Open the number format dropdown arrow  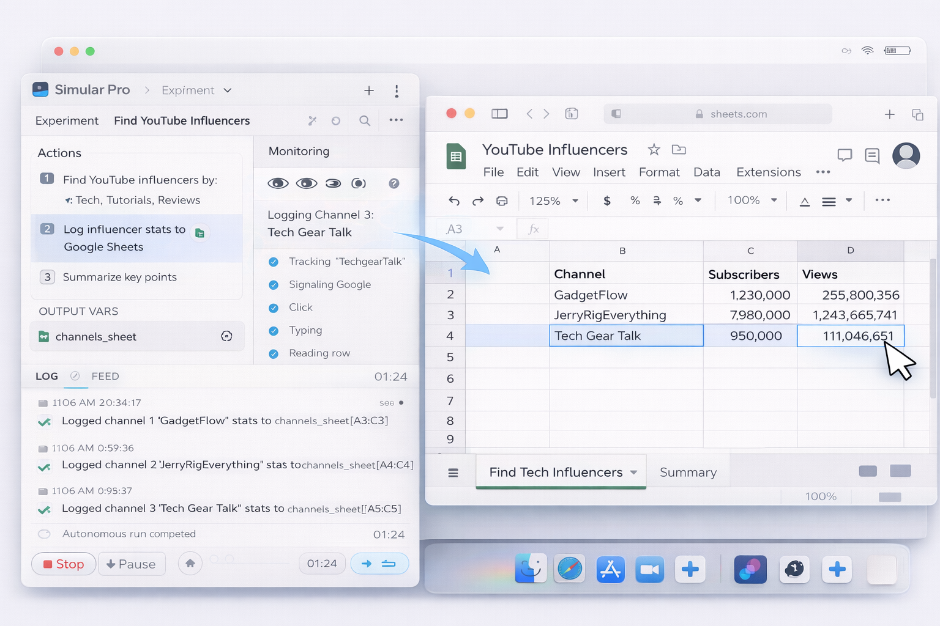[x=698, y=200]
